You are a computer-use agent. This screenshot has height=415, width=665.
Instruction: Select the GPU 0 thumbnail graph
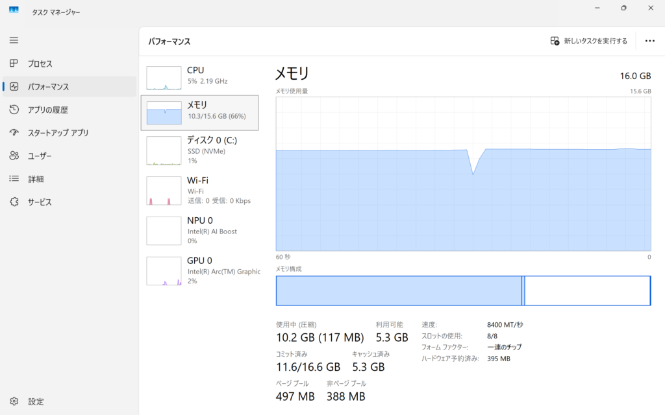164,271
